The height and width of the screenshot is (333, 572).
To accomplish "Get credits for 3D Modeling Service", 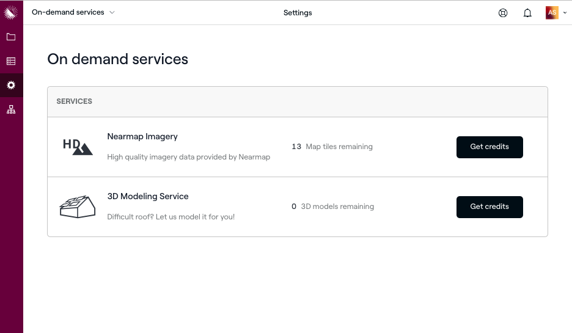I will [489, 207].
